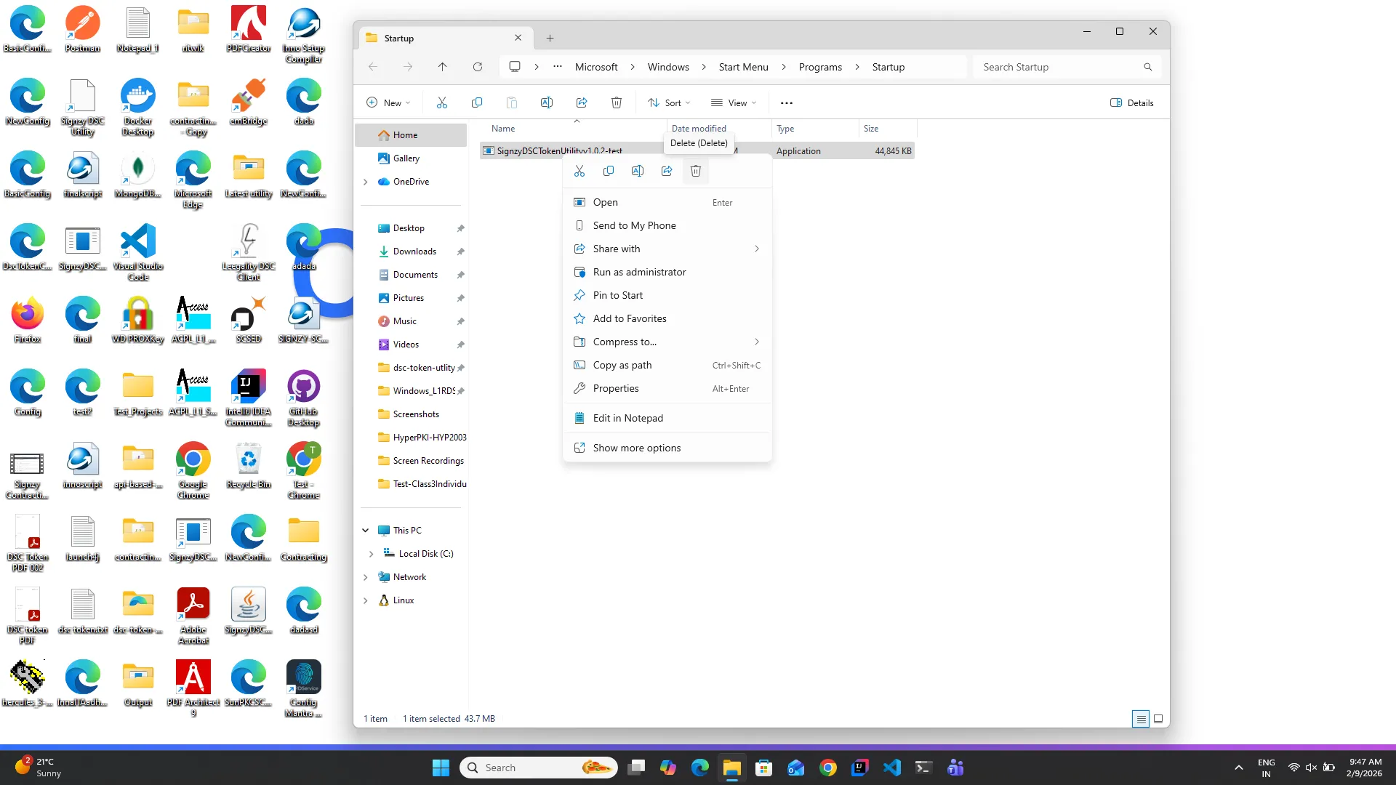The height and width of the screenshot is (785, 1396).
Task: Open Visual Studio Code from taskbar
Action: (892, 768)
